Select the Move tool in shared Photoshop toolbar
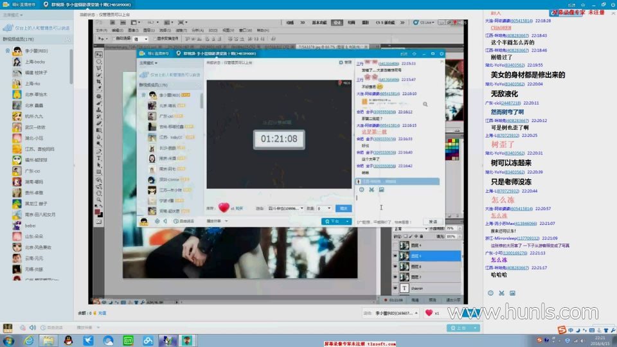Image resolution: width=617 pixels, height=347 pixels. pyautogui.click(x=99, y=54)
